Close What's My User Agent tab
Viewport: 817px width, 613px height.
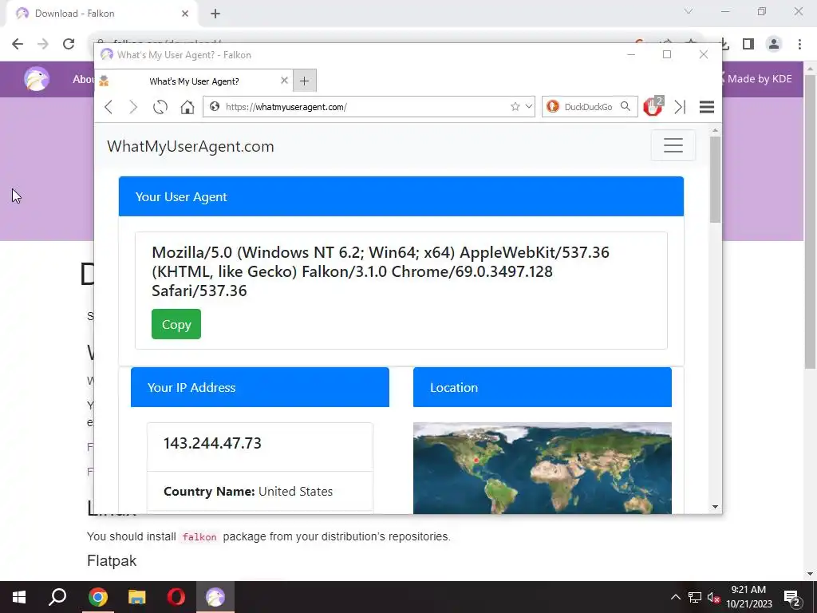tap(284, 81)
